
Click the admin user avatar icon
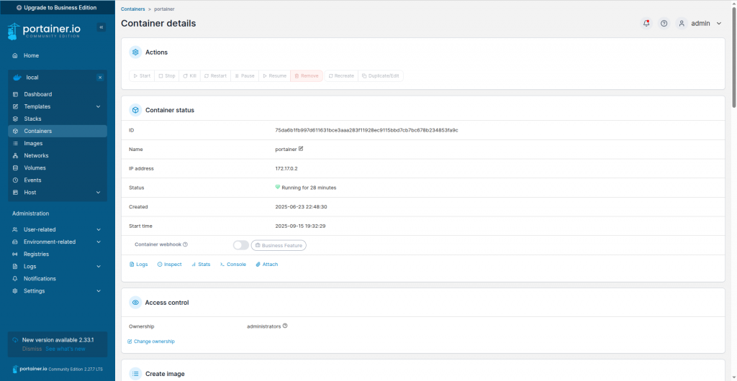coord(682,24)
